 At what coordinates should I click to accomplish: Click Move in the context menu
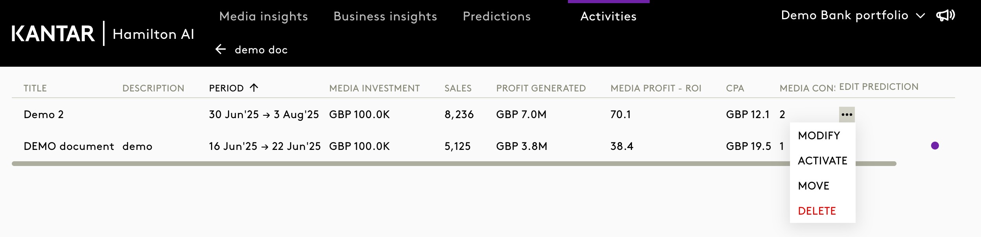[814, 186]
